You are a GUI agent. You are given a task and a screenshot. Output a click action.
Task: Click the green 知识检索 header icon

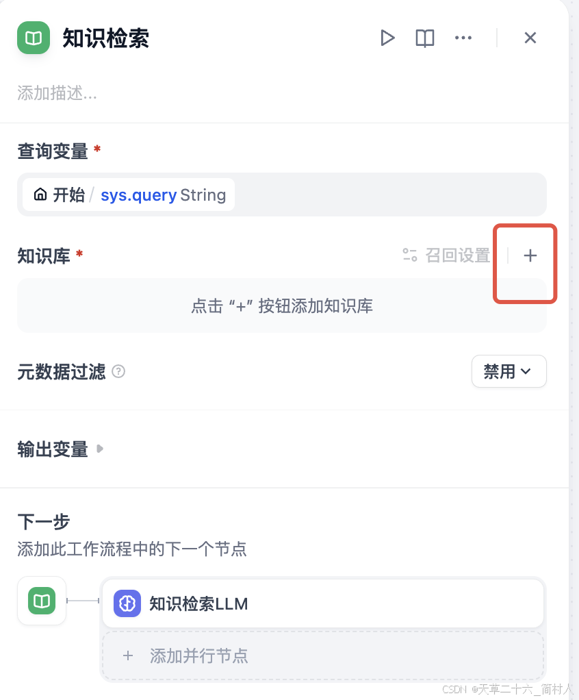tap(33, 38)
